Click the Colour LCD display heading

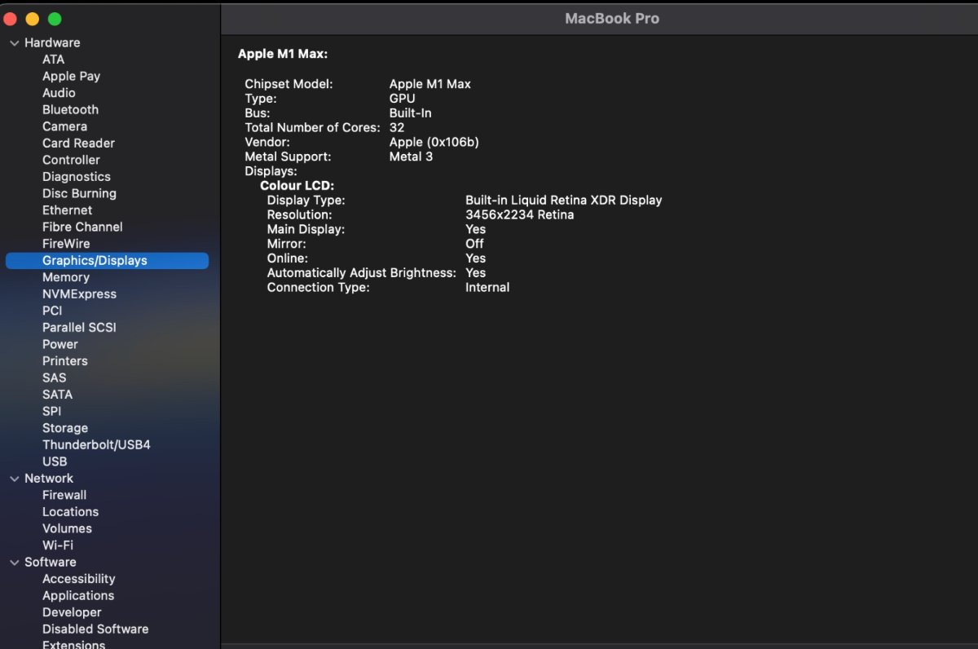[297, 186]
